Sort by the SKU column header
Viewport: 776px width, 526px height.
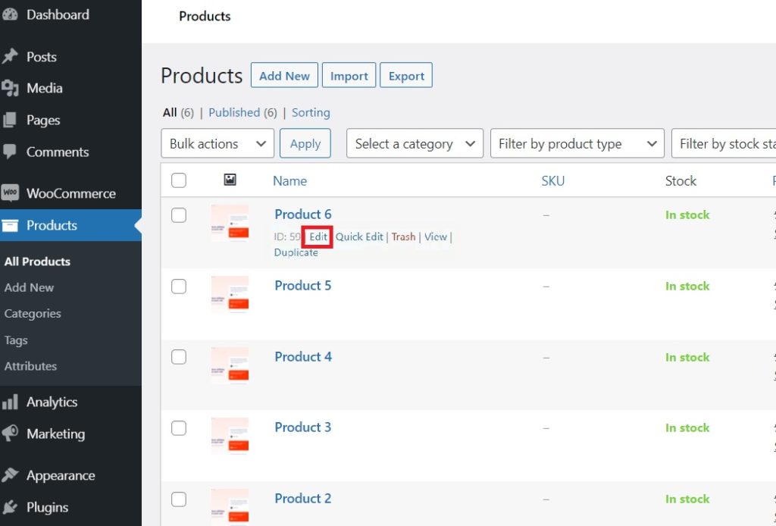point(552,180)
